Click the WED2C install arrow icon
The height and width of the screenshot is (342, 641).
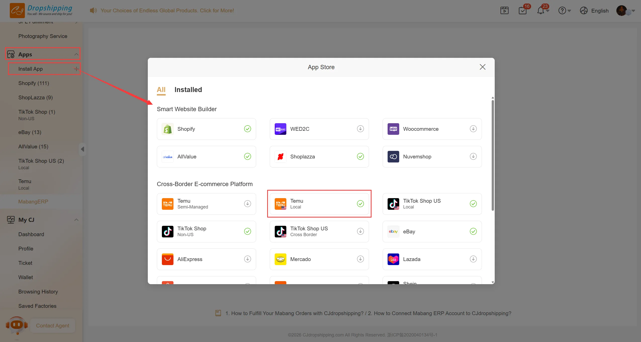[360, 129]
